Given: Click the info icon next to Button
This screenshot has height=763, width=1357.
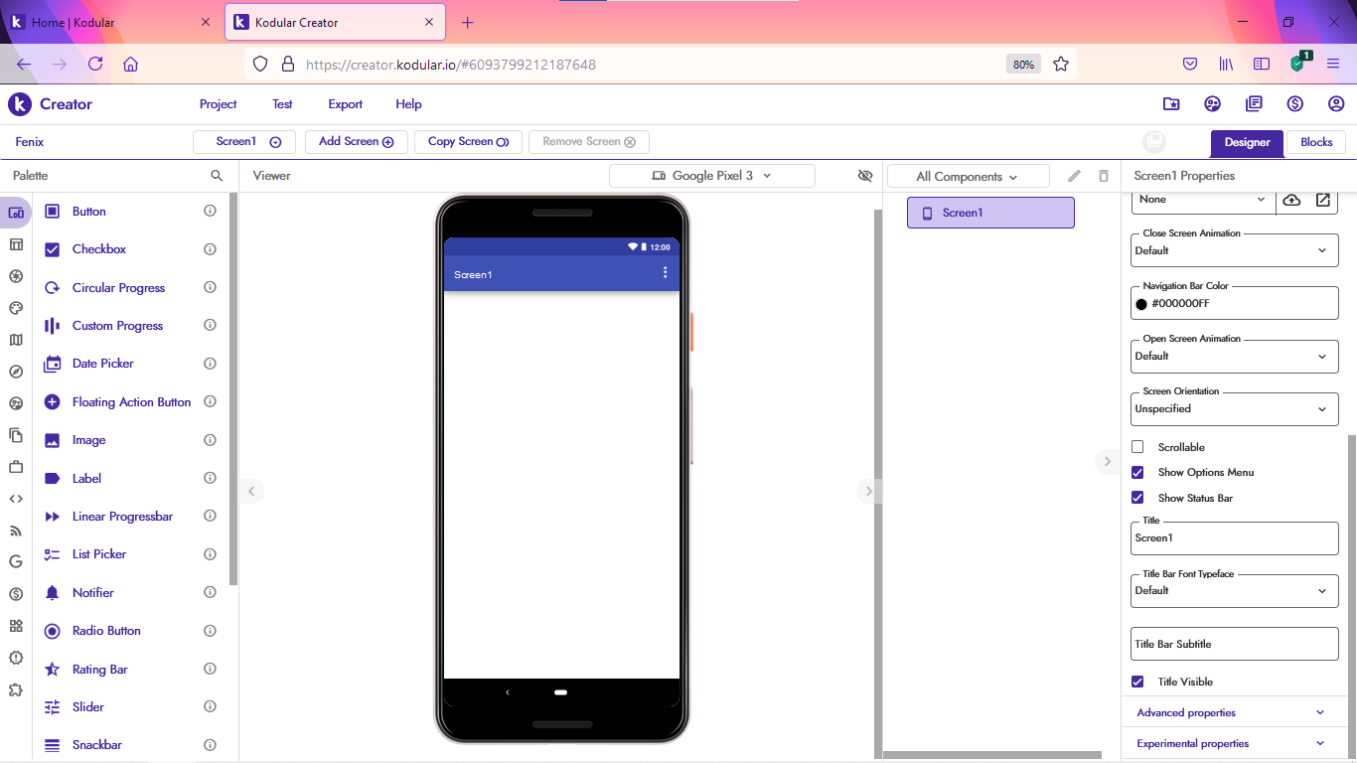Looking at the screenshot, I should tap(210, 212).
